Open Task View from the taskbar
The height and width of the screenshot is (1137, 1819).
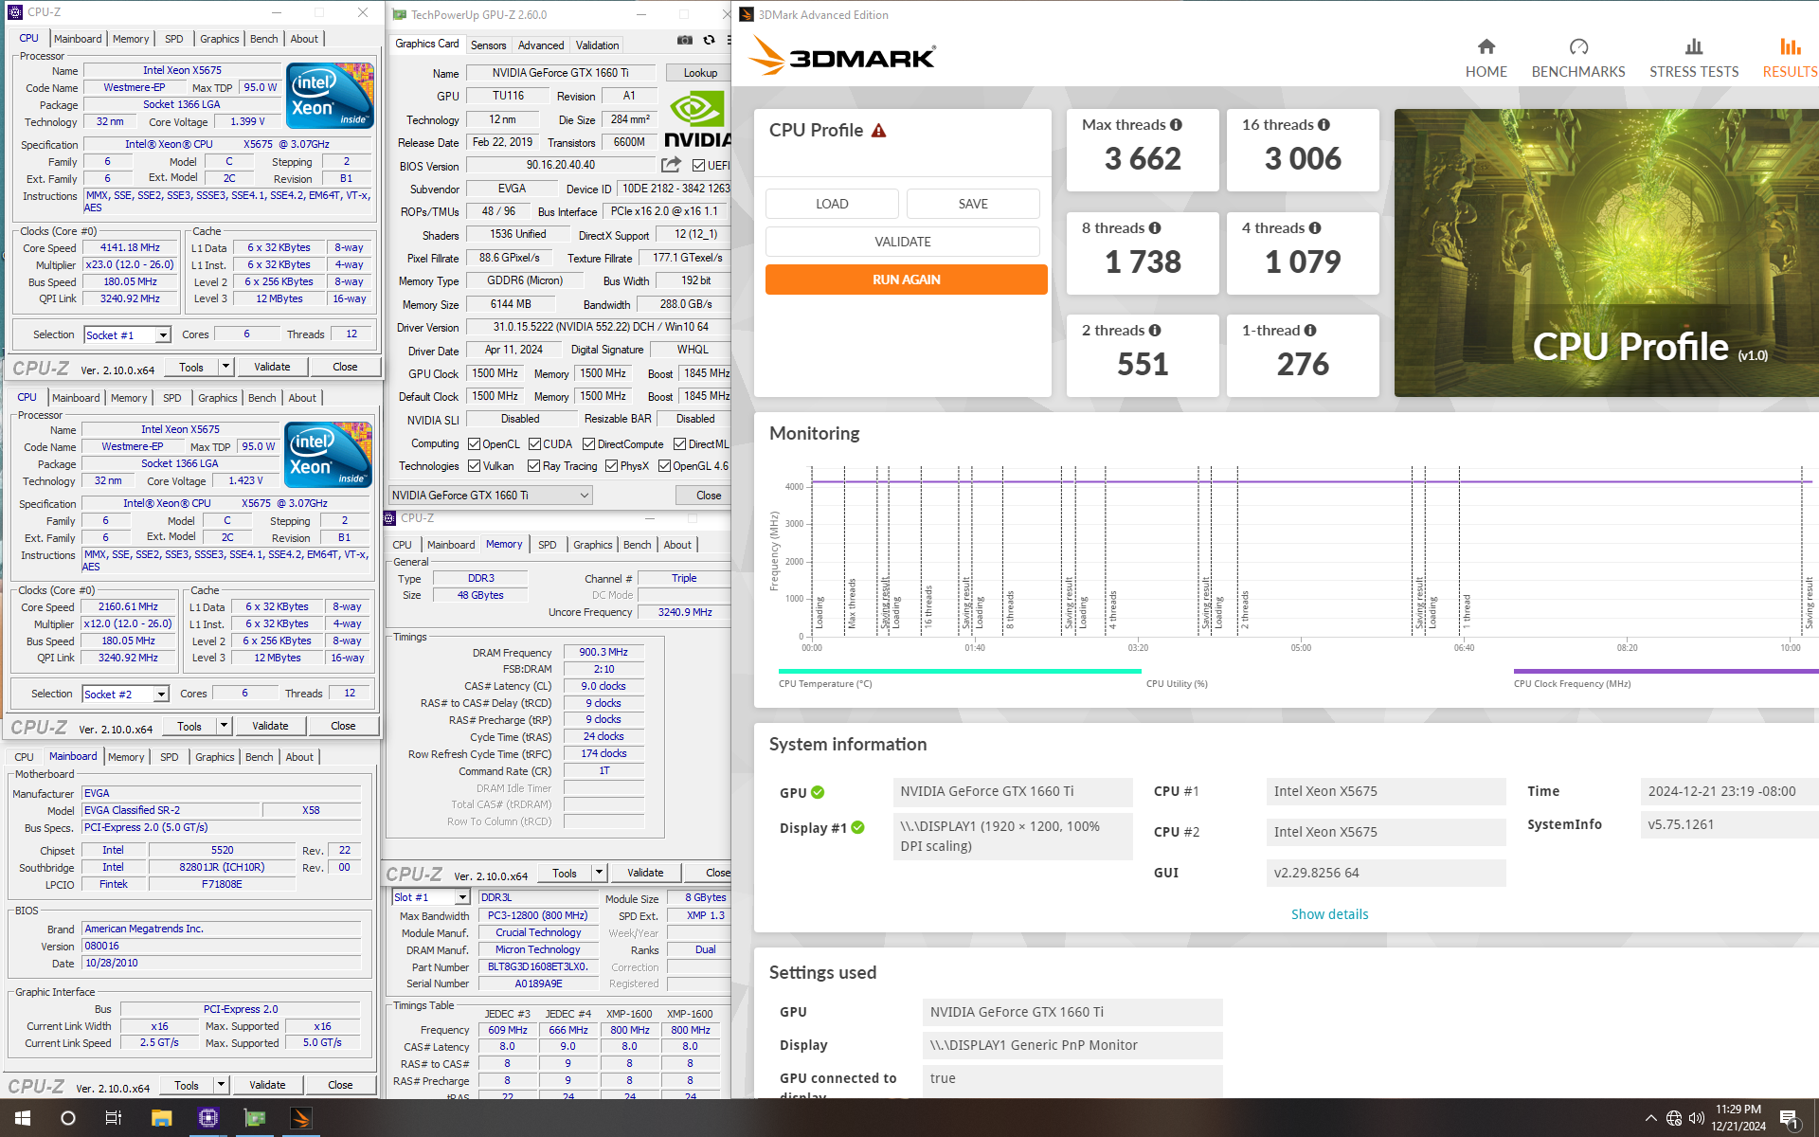[x=114, y=1118]
